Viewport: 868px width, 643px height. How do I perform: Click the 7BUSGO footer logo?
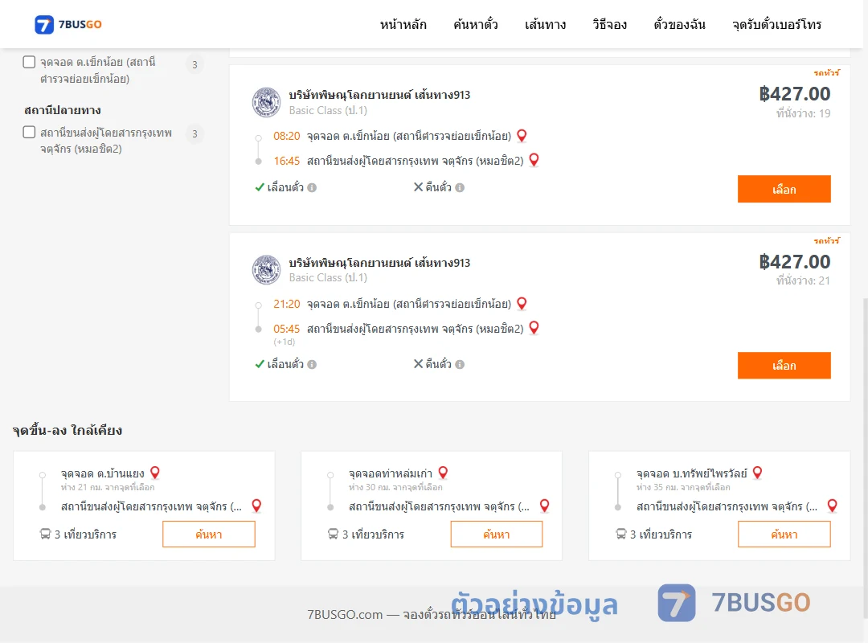734,603
